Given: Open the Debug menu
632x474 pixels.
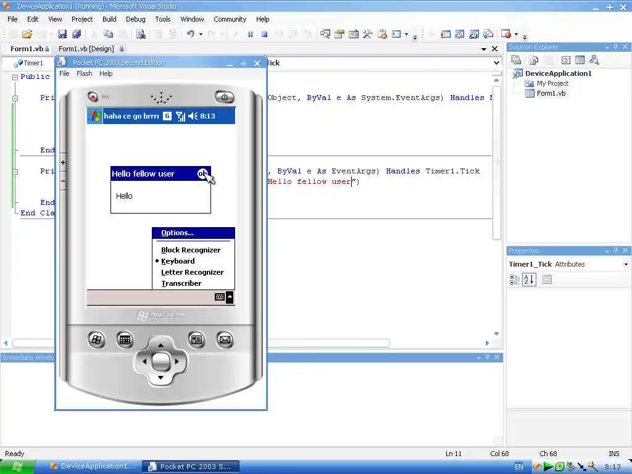Looking at the screenshot, I should [135, 19].
